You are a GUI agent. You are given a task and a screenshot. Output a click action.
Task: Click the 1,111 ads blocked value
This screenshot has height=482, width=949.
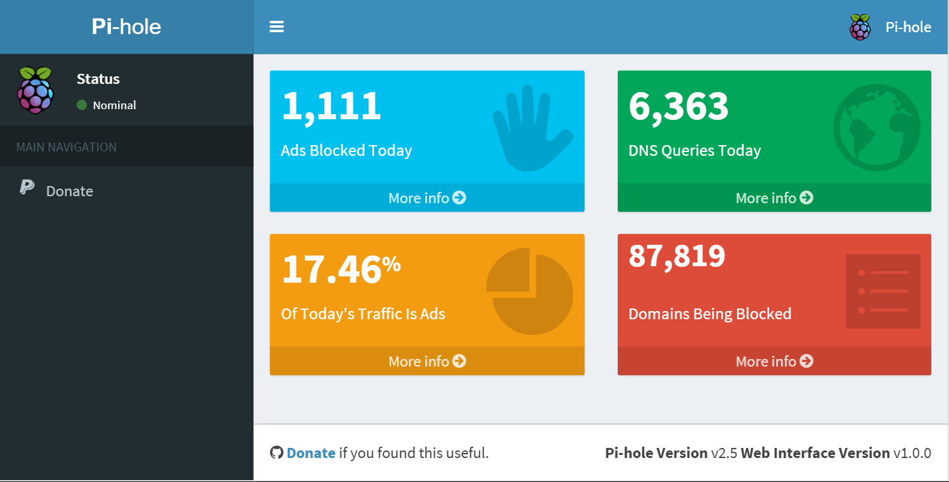[331, 106]
